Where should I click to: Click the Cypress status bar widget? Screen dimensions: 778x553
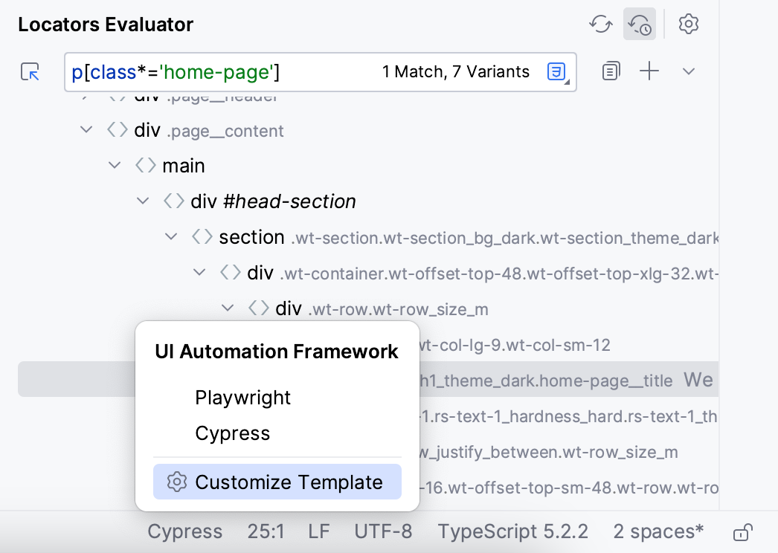click(184, 532)
